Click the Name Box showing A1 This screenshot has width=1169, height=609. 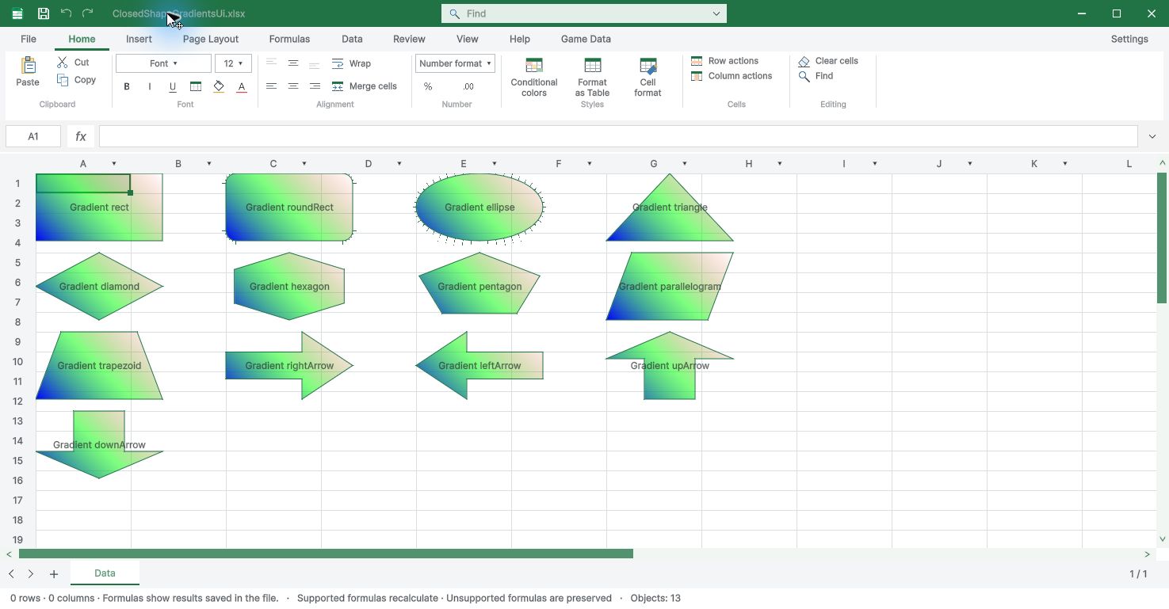[33, 136]
